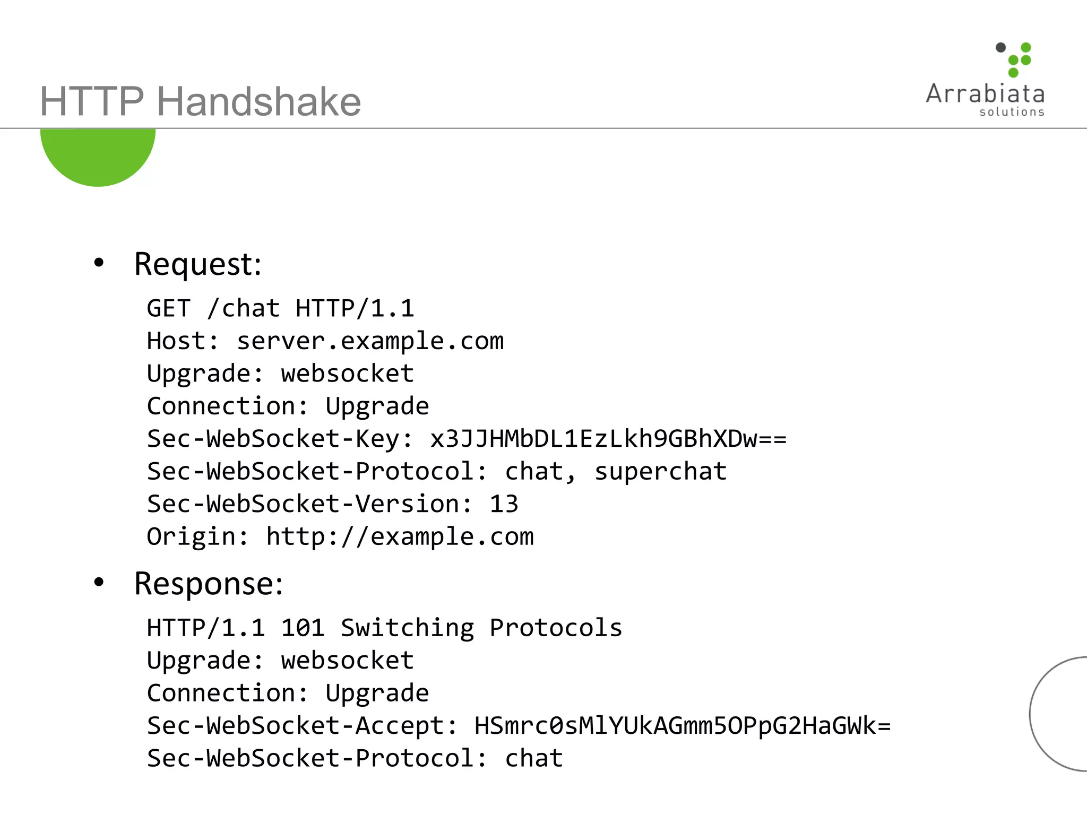Click the Arrabiata dots logo icon
Image resolution: width=1087 pixels, height=815 pixels.
(1013, 59)
